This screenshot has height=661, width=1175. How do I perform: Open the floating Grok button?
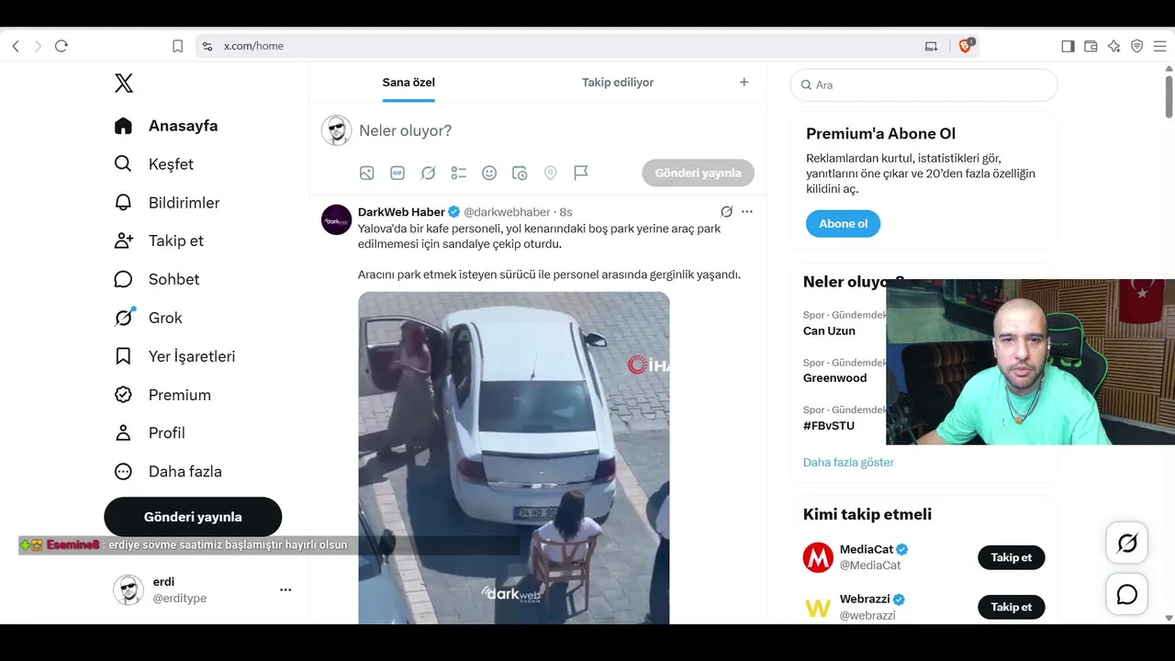(1127, 543)
